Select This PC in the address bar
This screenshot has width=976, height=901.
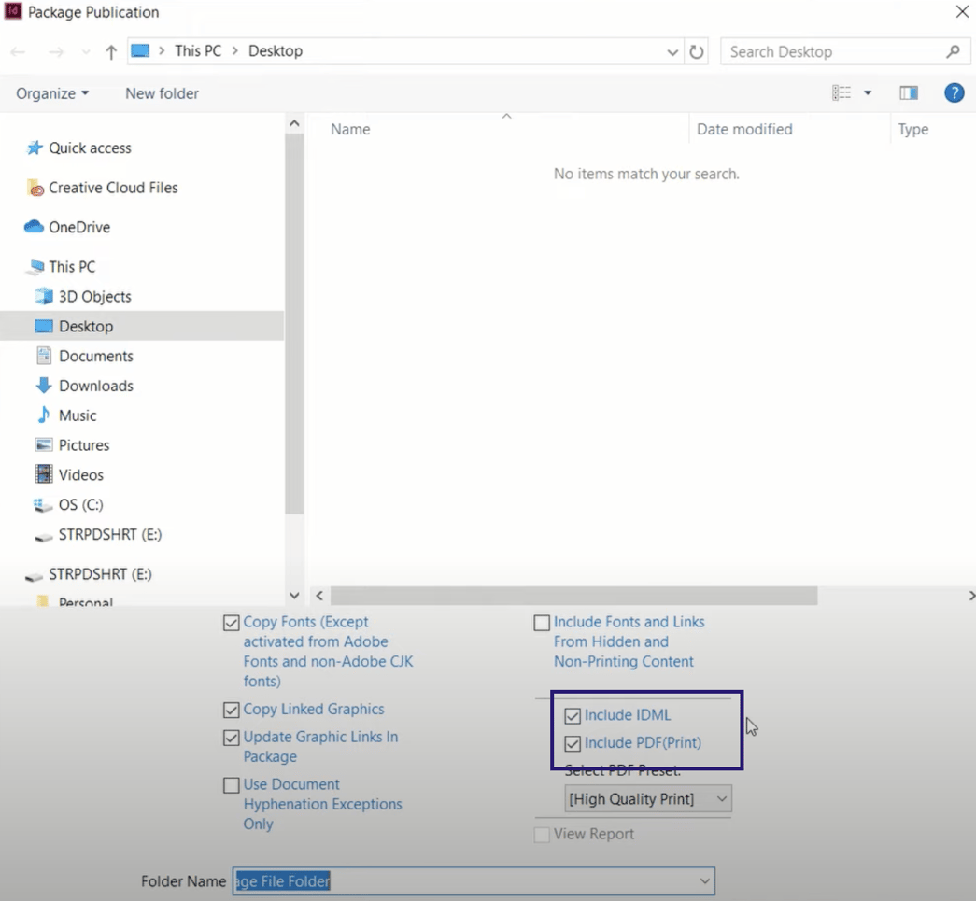click(198, 51)
